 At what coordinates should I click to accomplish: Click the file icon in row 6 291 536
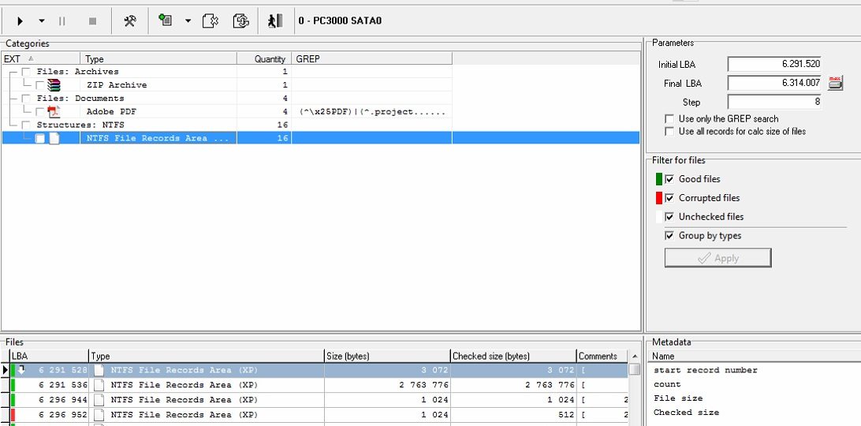[x=99, y=385]
